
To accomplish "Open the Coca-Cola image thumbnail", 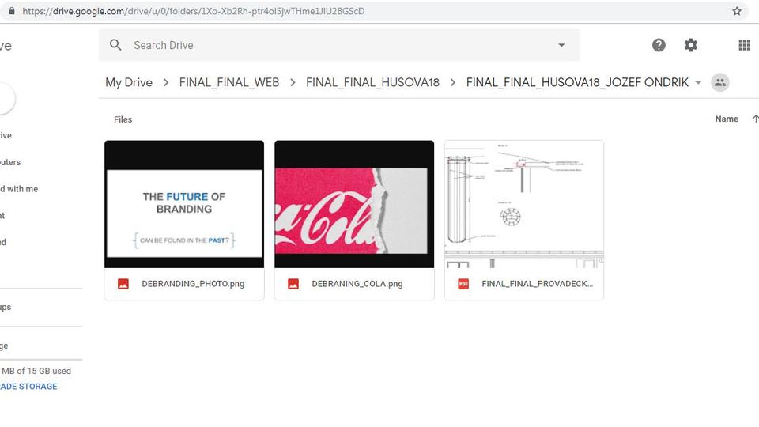I will pos(354,204).
